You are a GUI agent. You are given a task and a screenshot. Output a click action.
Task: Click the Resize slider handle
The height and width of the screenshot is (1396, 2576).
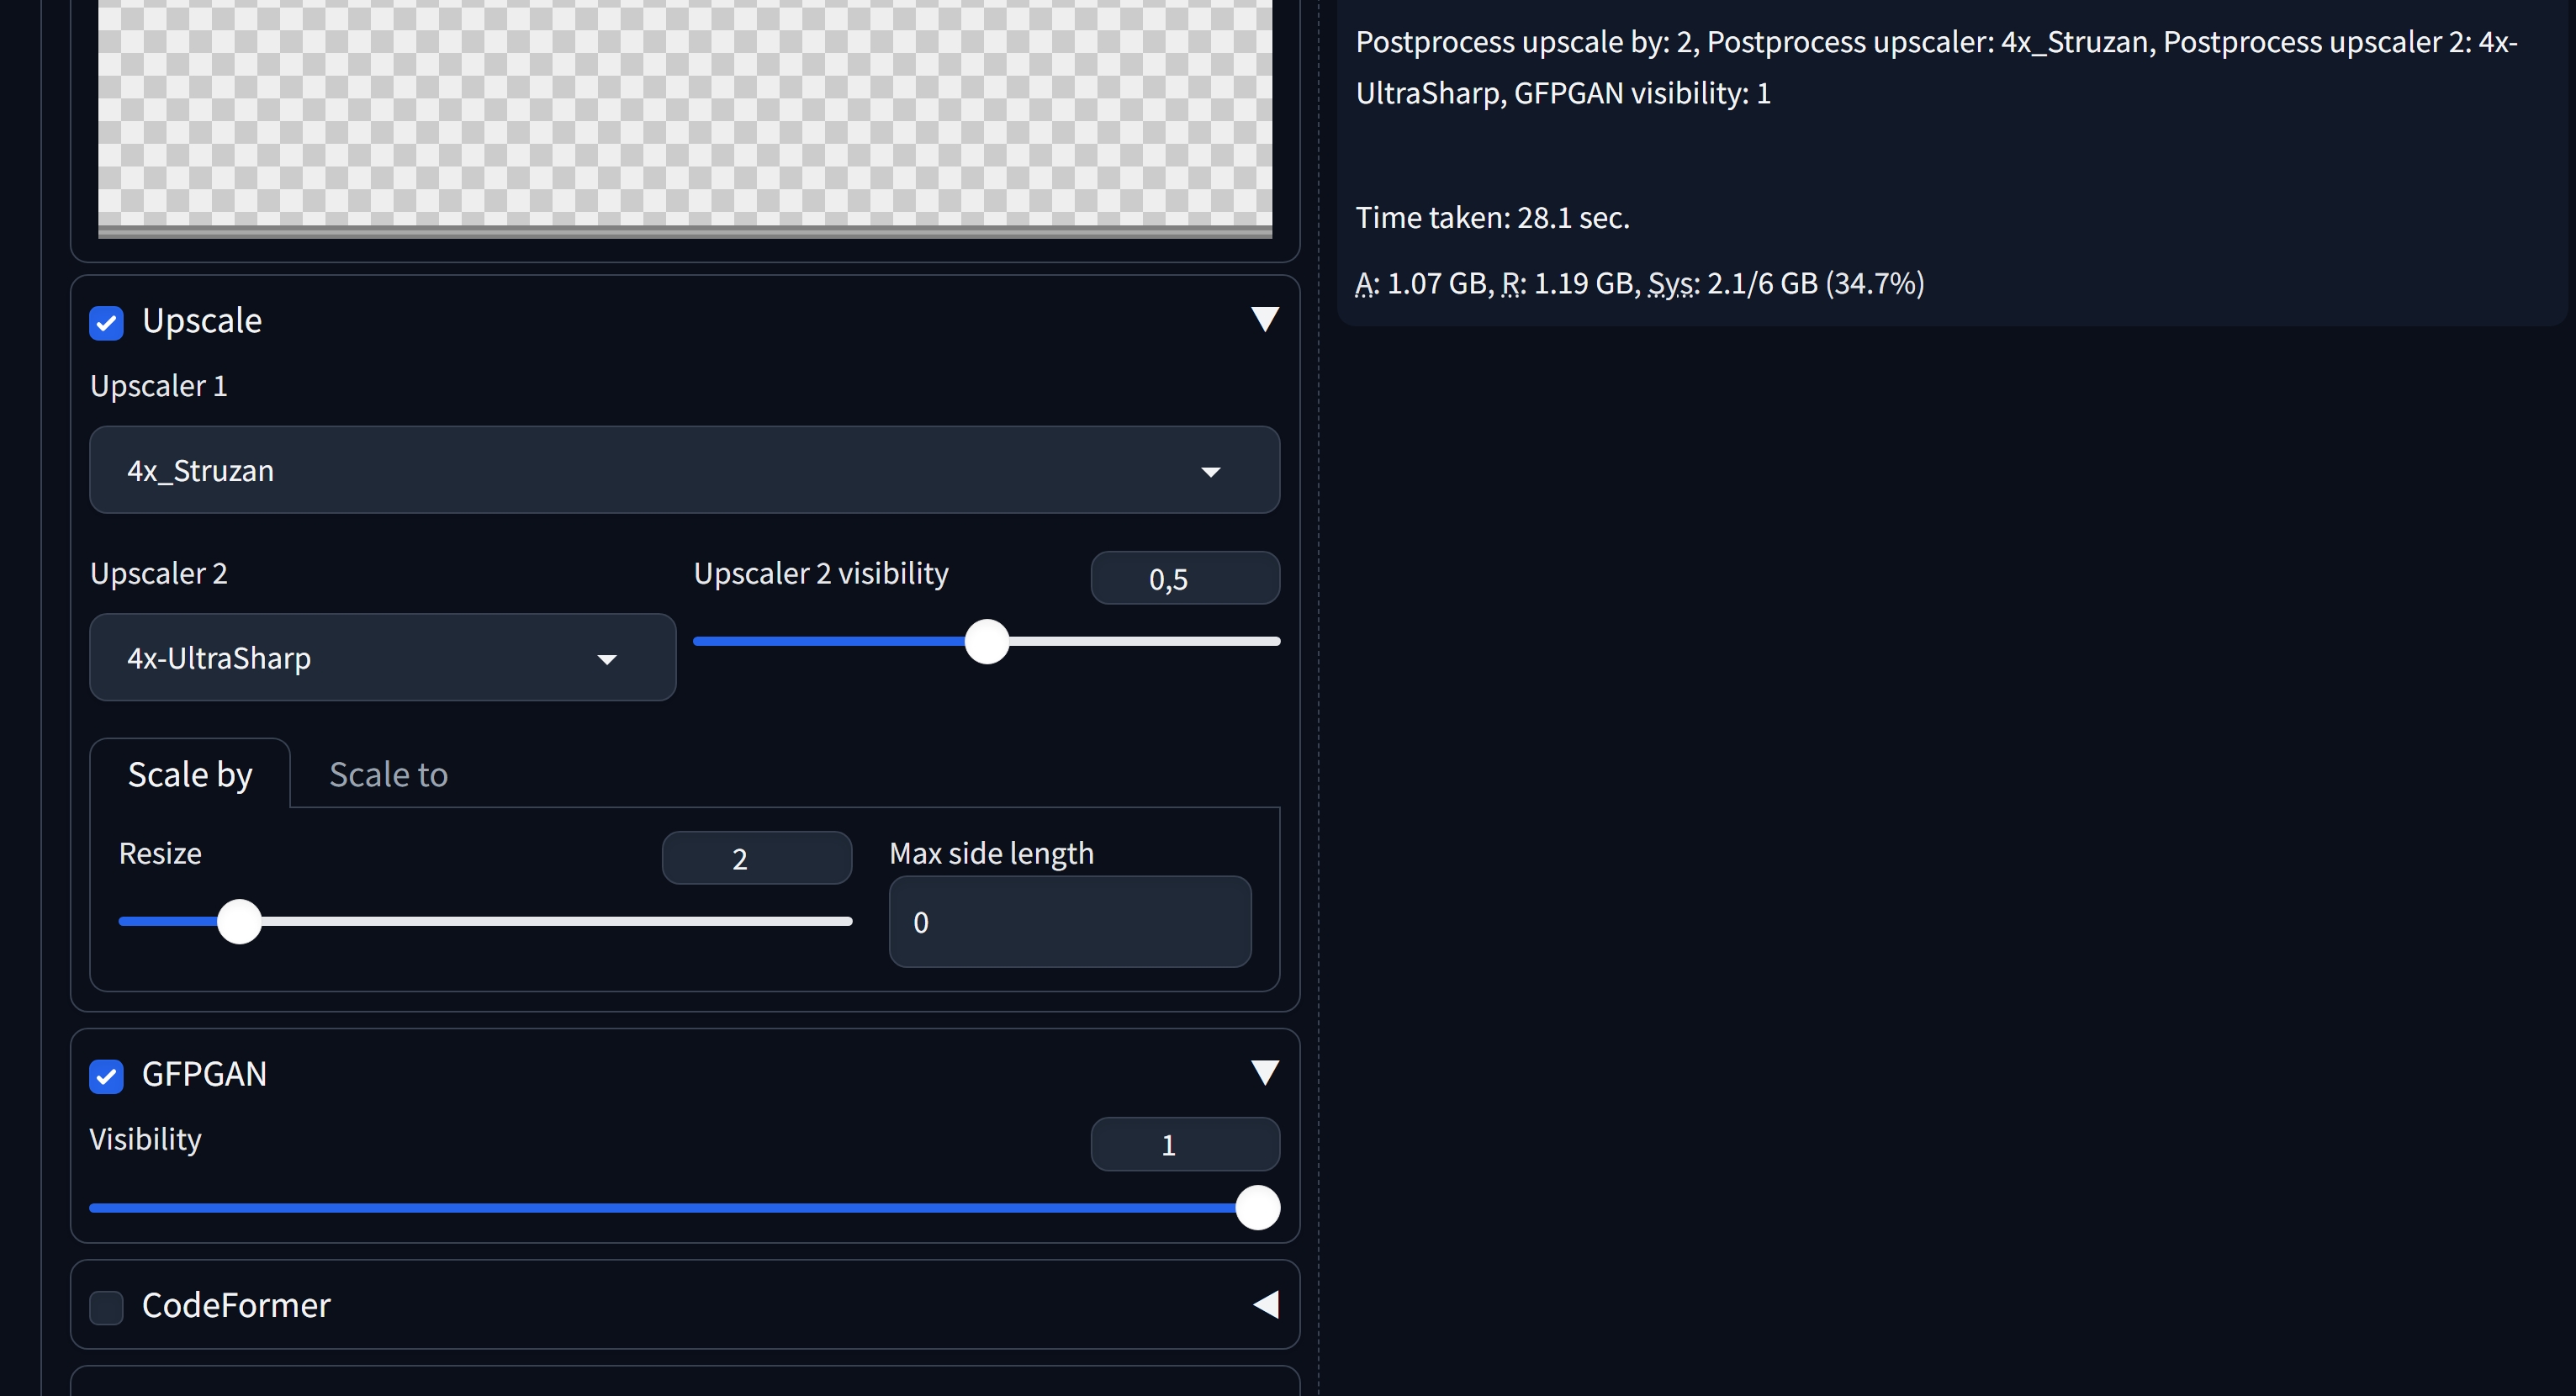[239, 921]
